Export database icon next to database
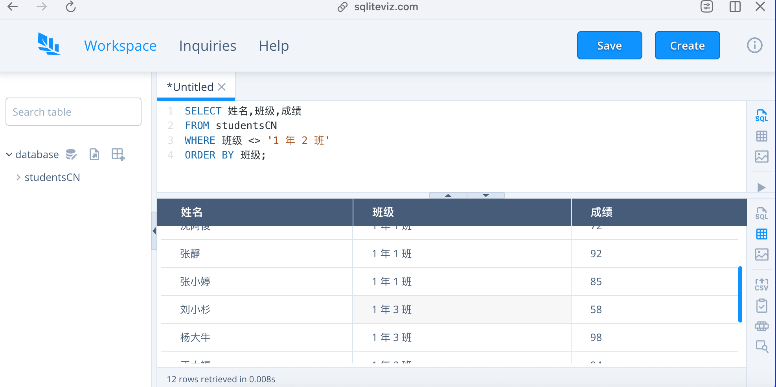Image resolution: width=776 pixels, height=387 pixels. (94, 154)
